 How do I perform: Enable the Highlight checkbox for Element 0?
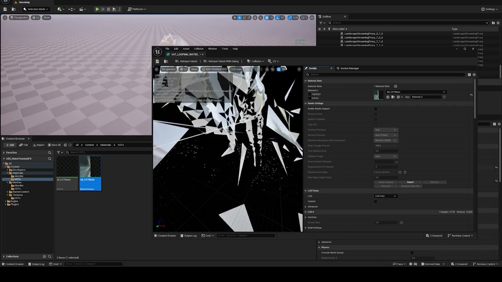[x=309, y=94]
